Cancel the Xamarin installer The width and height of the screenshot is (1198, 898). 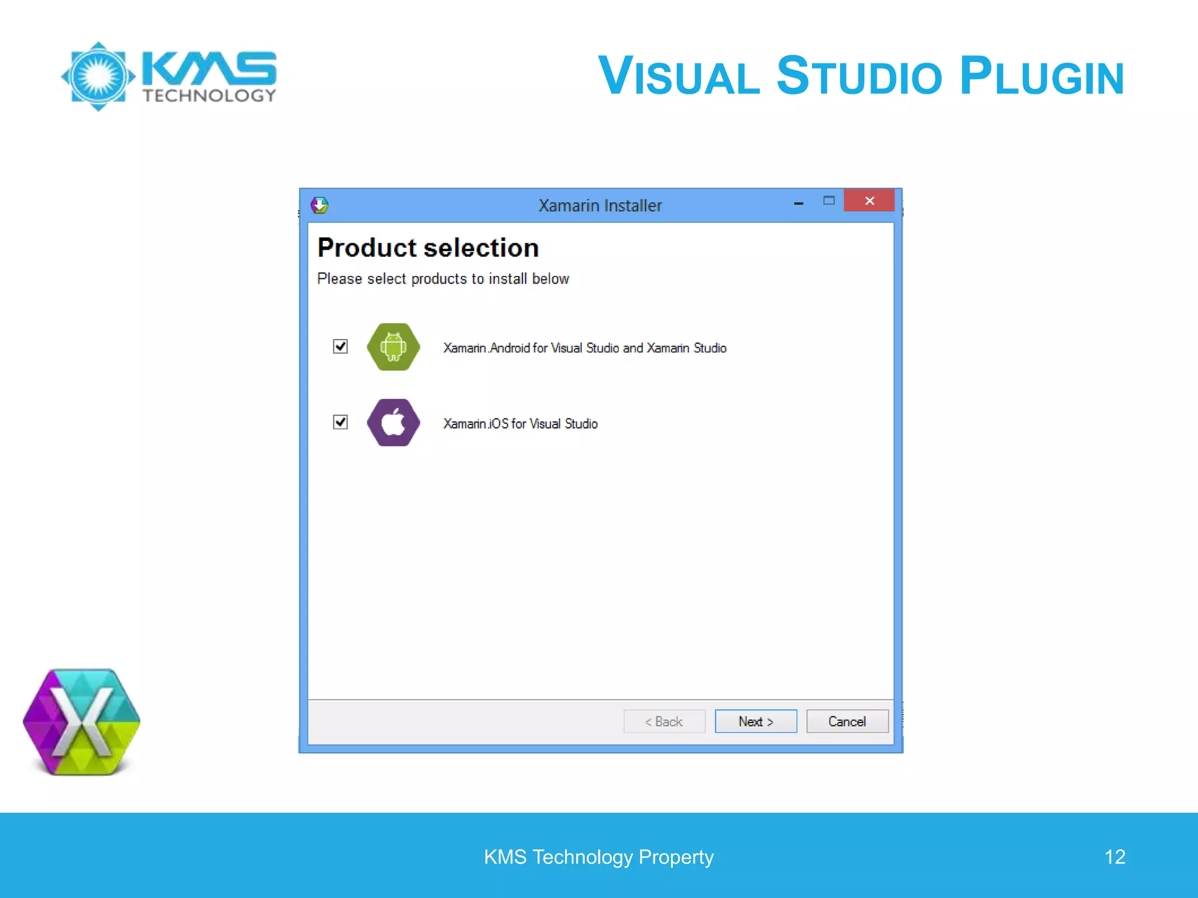click(847, 721)
